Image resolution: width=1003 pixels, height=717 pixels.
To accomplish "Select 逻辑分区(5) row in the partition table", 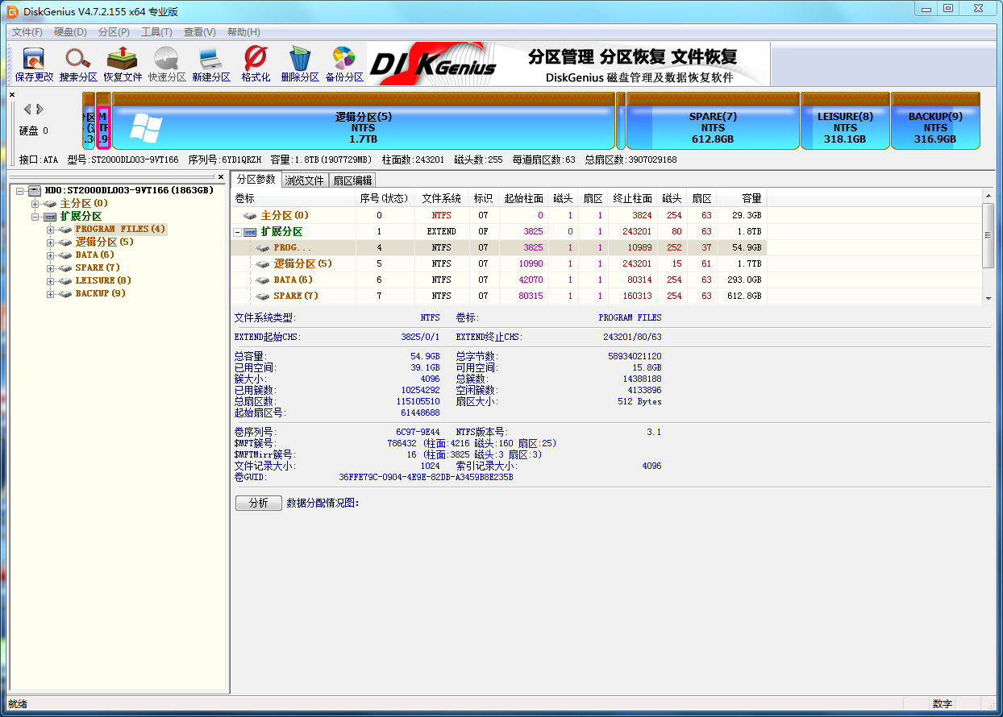I will tap(499, 264).
